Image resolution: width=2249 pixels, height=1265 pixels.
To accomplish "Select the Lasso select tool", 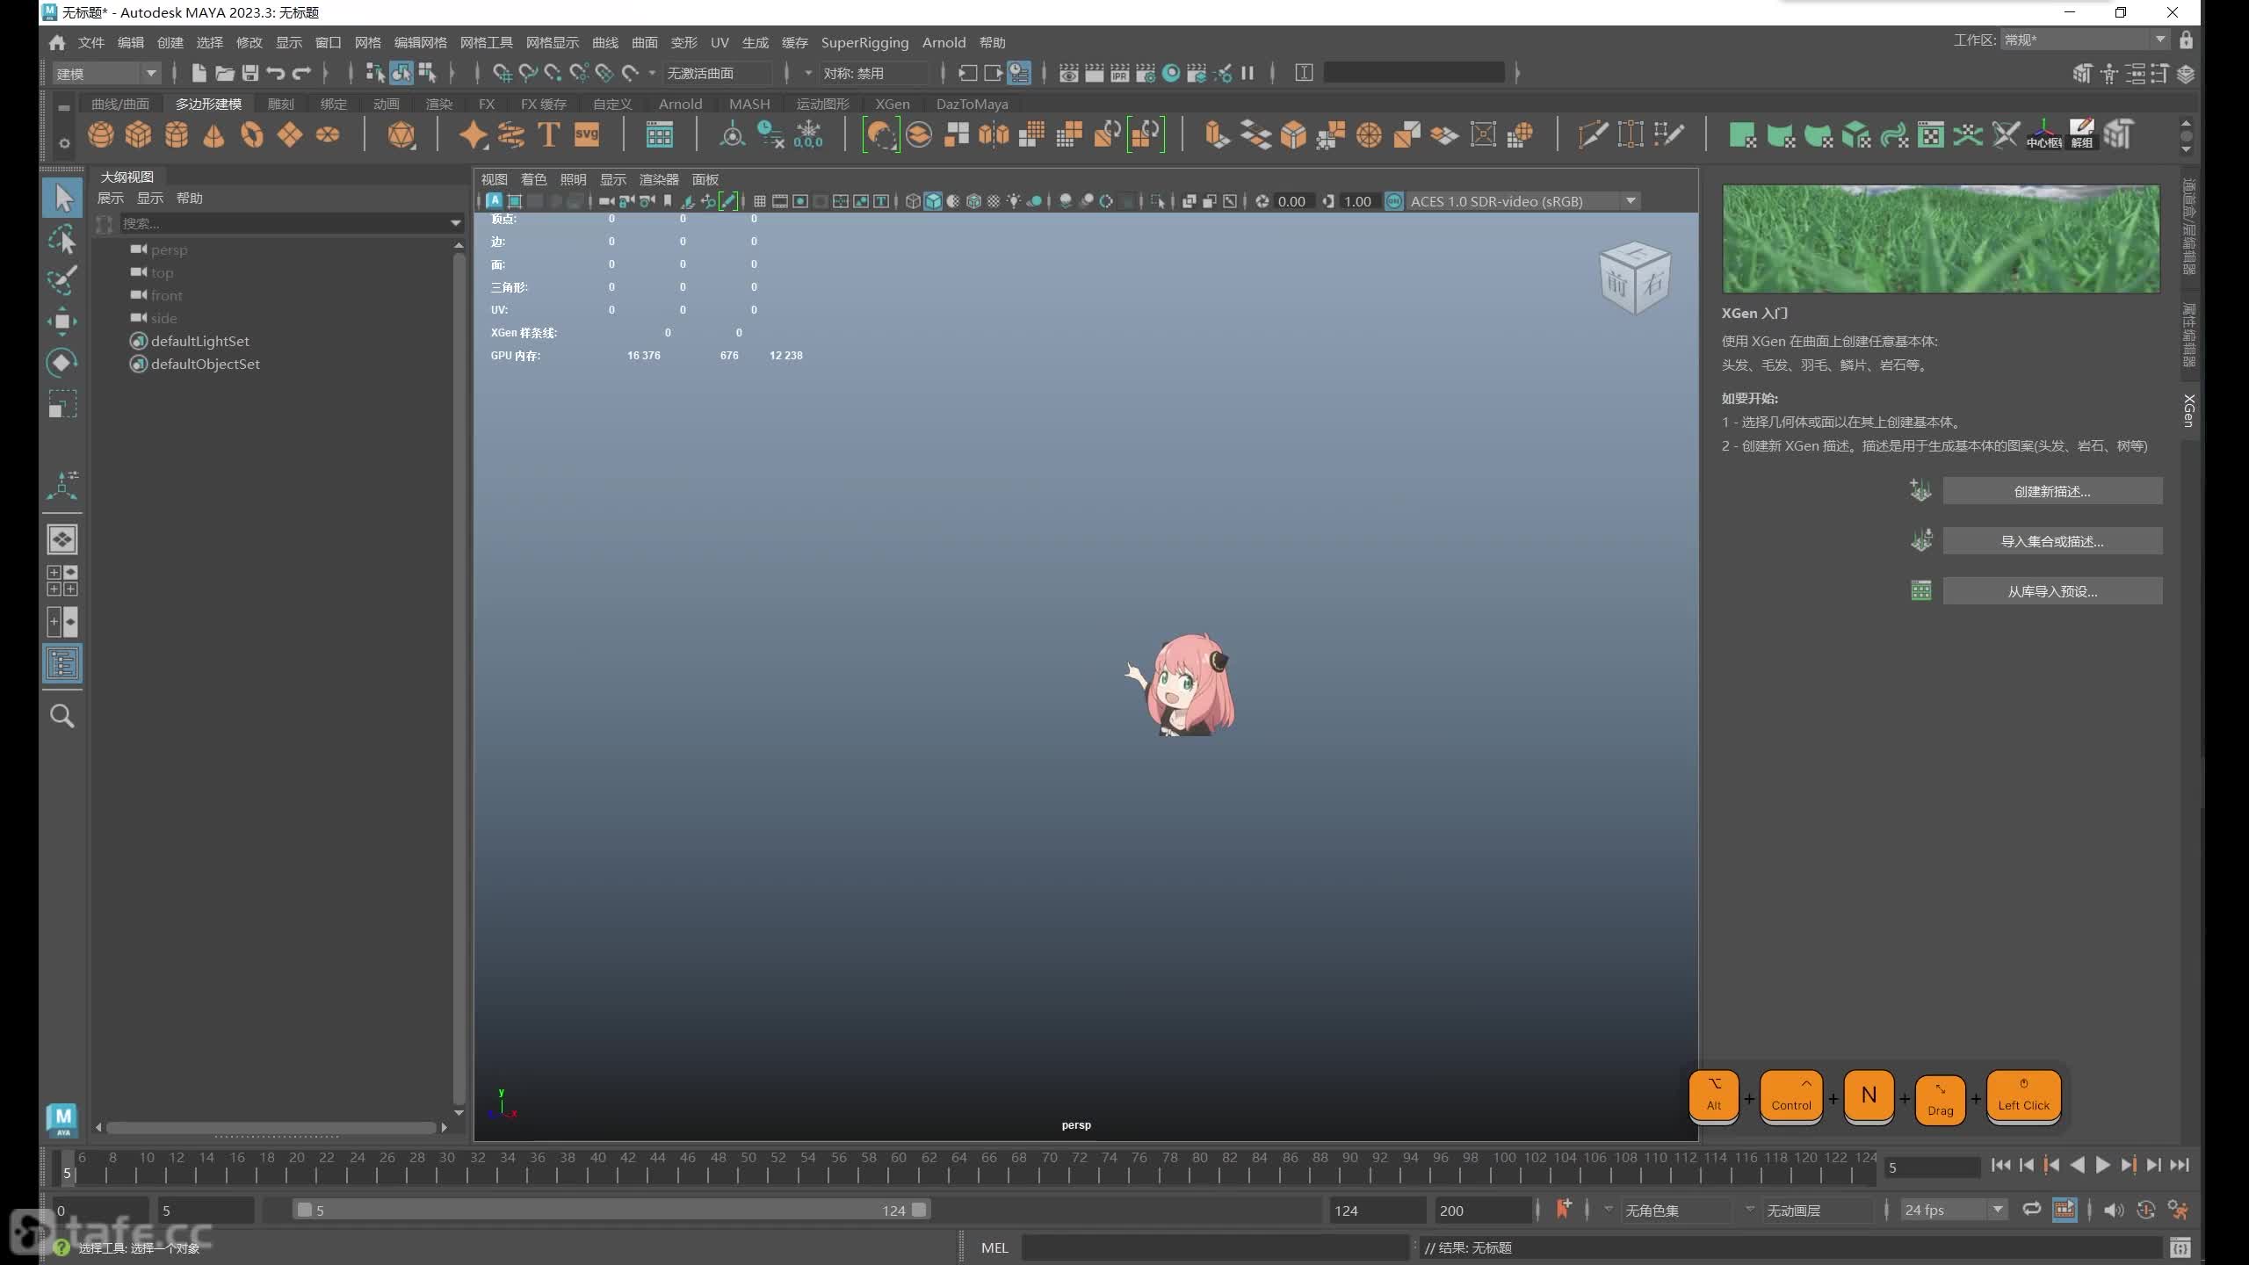I will click(62, 239).
